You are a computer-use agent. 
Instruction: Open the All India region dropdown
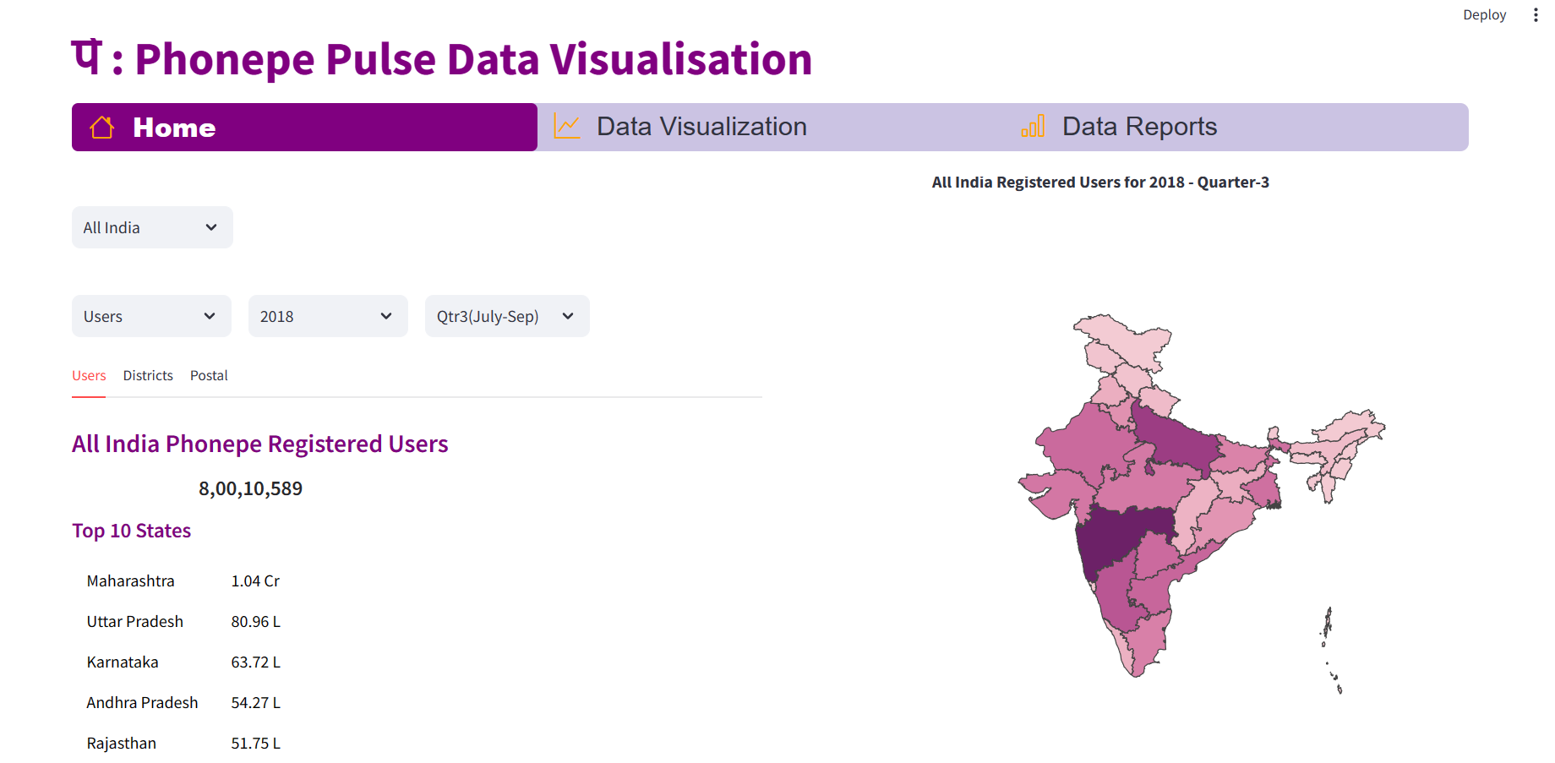152,226
